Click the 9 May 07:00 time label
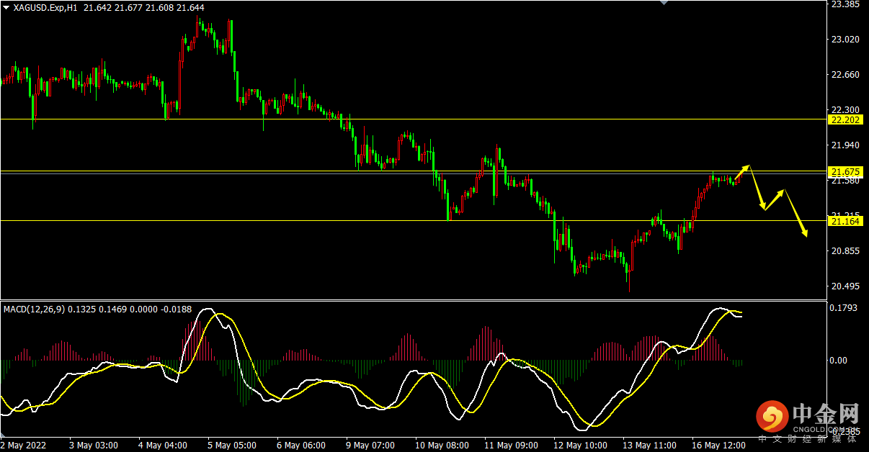 coord(371,446)
